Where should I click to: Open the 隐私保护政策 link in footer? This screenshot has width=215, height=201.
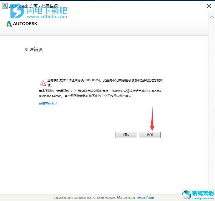[146, 198]
